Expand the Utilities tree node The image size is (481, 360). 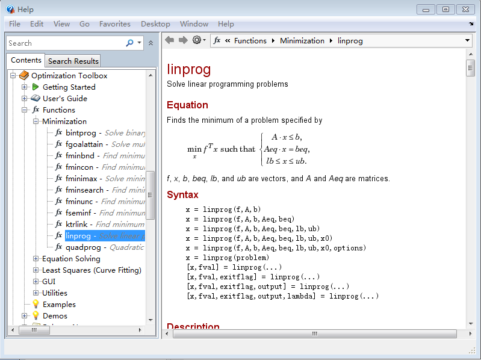click(36, 293)
